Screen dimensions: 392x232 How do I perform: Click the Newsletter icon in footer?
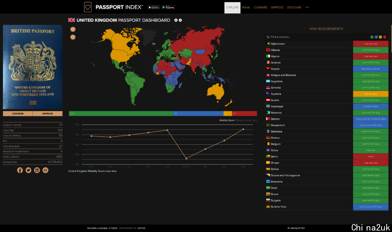point(288,228)
